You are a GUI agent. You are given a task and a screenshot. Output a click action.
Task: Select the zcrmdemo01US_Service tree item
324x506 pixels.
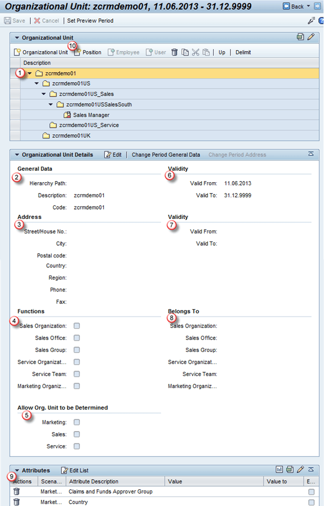(x=89, y=125)
